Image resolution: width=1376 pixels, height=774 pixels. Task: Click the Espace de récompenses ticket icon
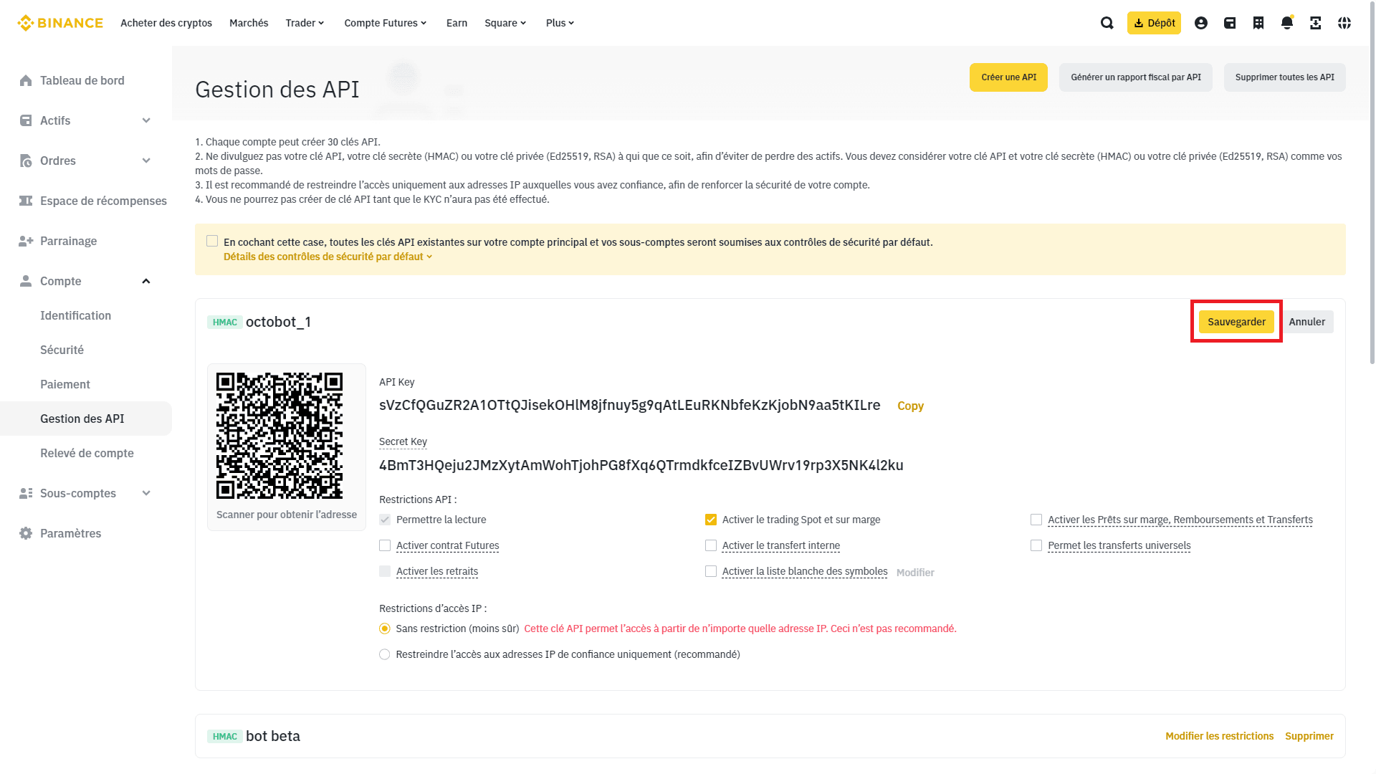tap(26, 201)
